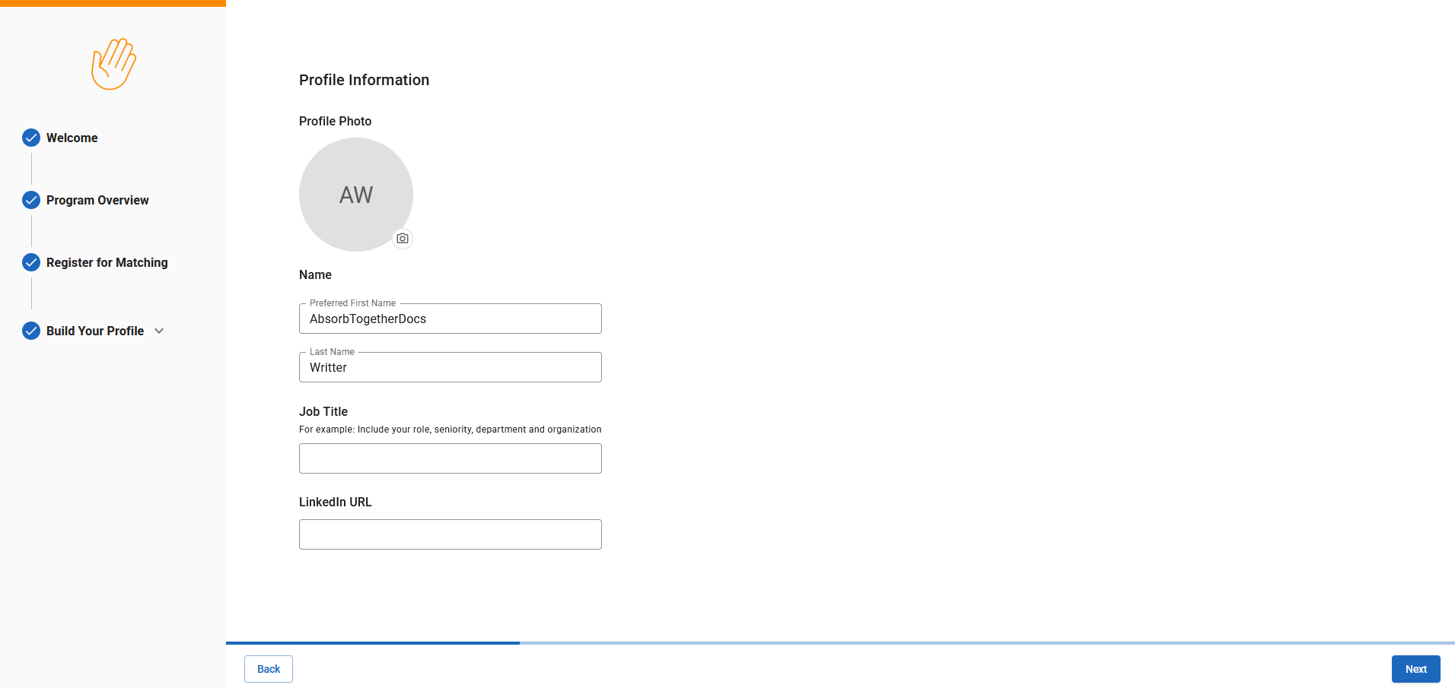Click the camera icon to upload photo
1455x688 pixels.
coord(403,239)
